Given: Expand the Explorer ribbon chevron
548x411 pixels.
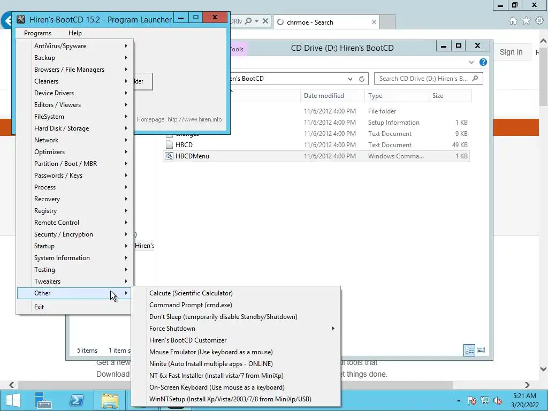Looking at the screenshot, I should click(x=471, y=62).
